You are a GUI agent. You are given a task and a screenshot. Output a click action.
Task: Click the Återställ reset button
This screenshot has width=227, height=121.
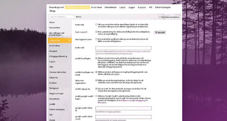160,33
